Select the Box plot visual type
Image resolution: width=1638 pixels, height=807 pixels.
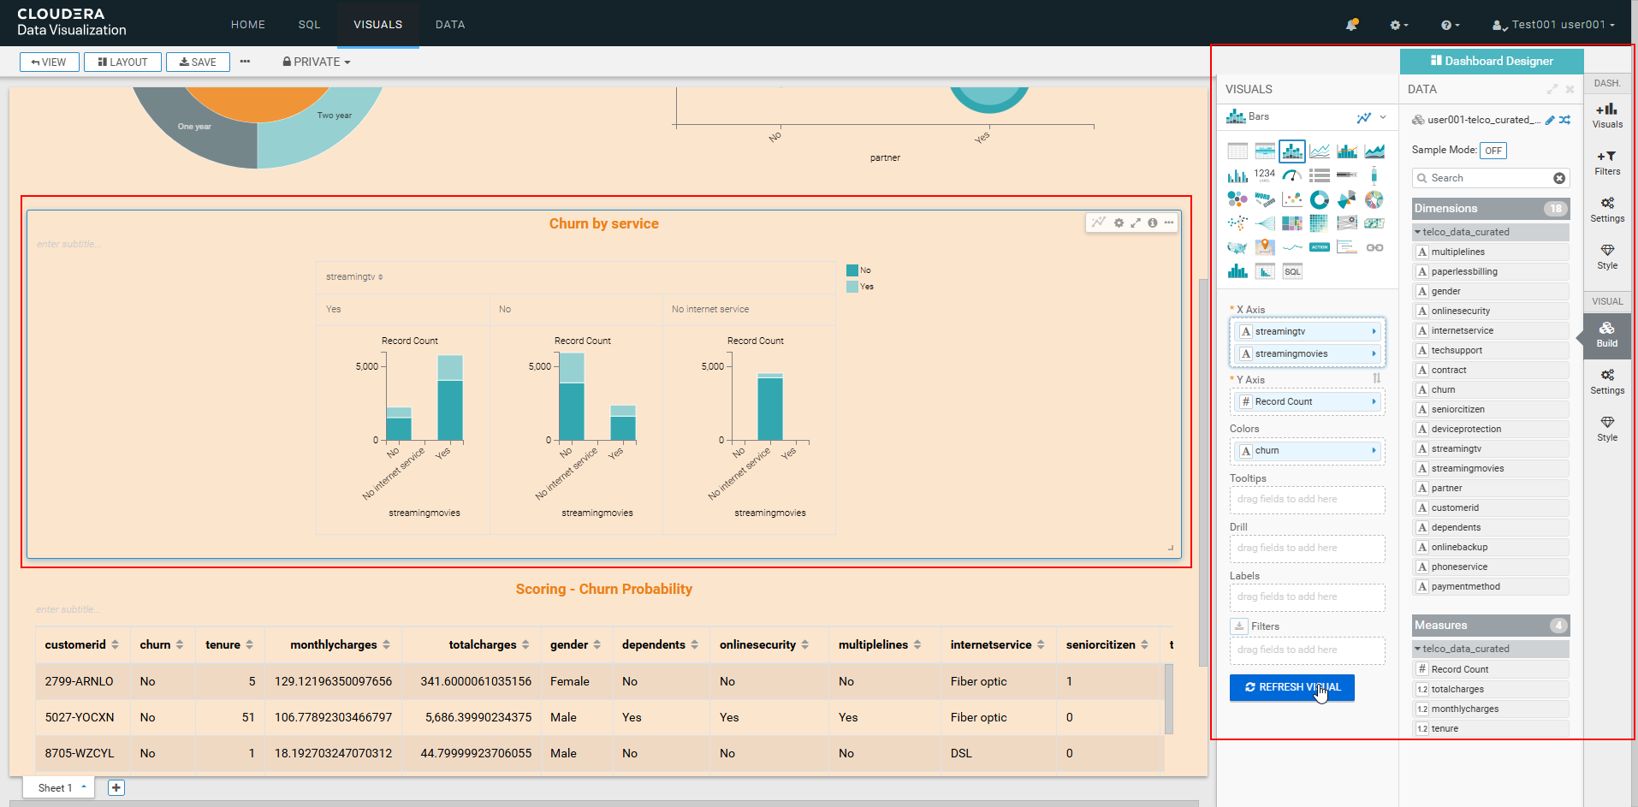pyautogui.click(x=1374, y=175)
